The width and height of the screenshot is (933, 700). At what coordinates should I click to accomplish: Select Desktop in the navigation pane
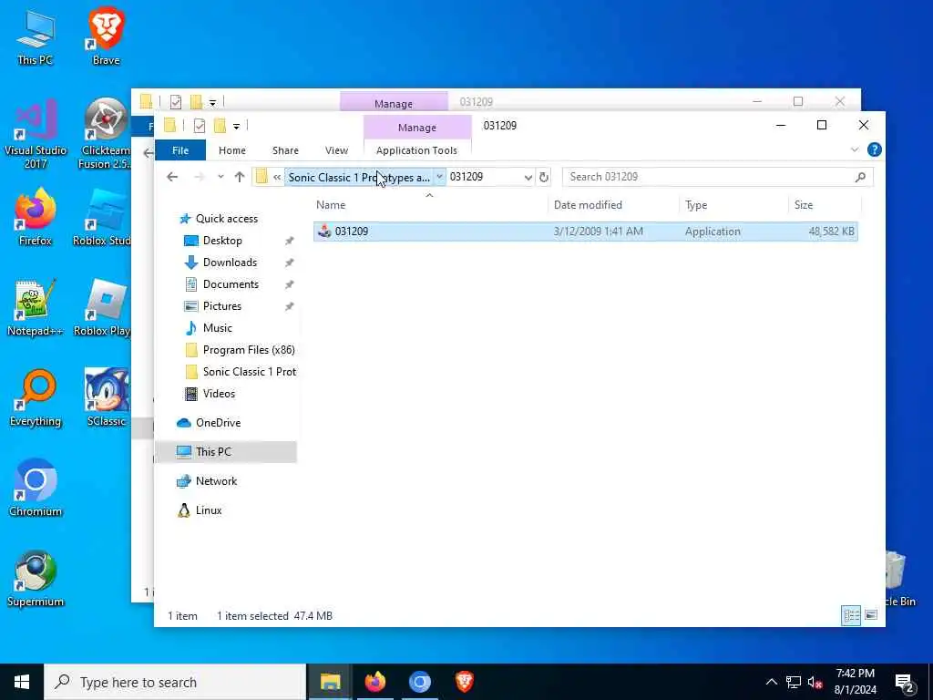click(222, 241)
